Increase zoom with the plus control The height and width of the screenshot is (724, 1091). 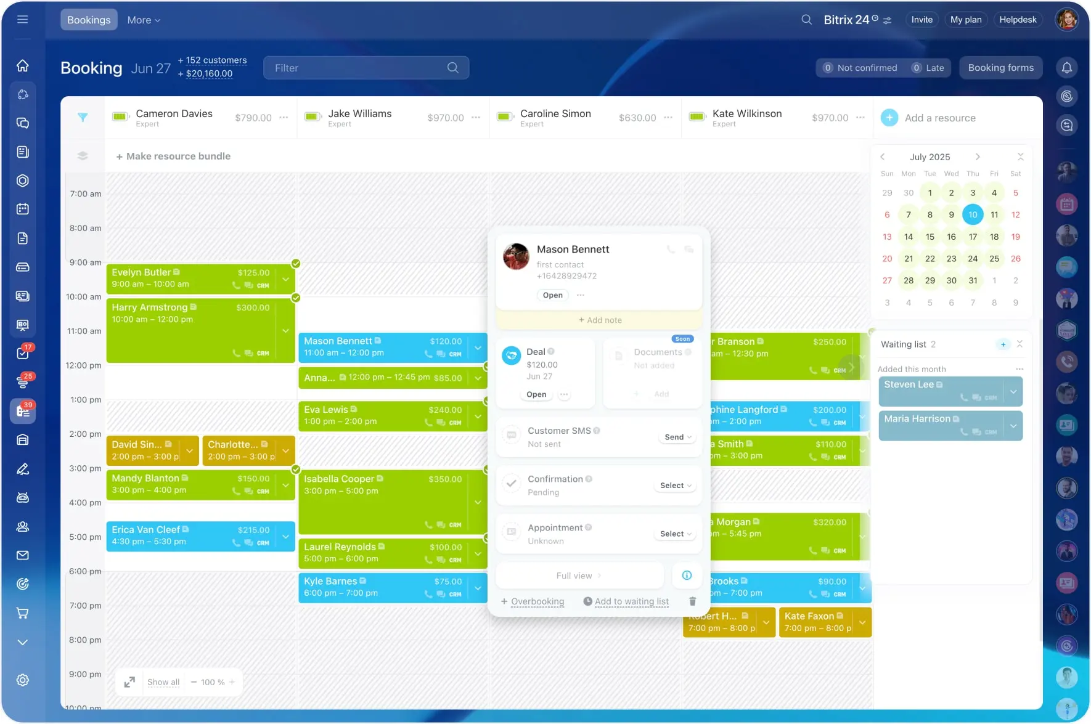[x=232, y=682]
